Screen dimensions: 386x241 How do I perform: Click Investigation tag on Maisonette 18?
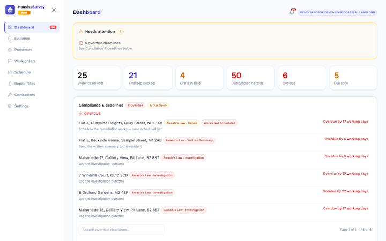tap(184, 210)
